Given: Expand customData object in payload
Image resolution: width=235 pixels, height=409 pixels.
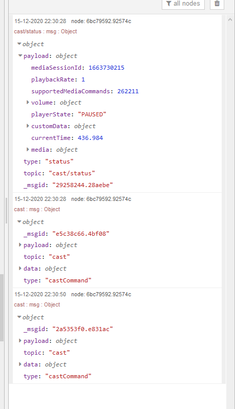Looking at the screenshot, I should click(x=28, y=126).
